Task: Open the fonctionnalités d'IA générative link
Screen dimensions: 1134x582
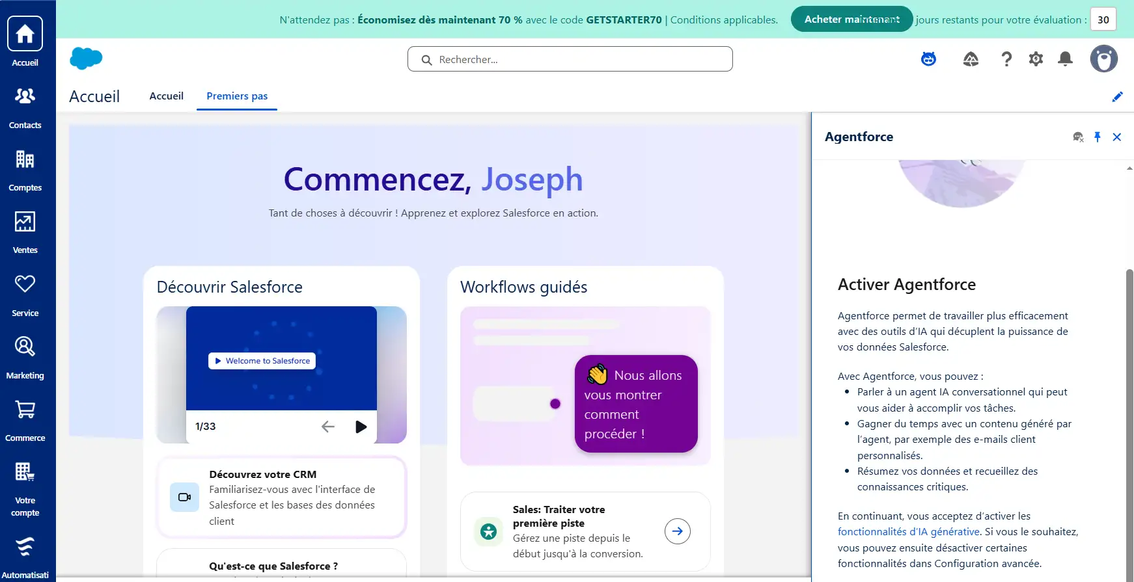Action: point(909,532)
